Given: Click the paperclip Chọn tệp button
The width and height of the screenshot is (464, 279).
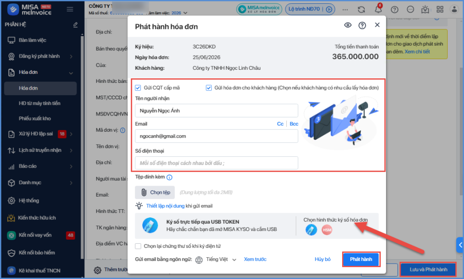Looking at the screenshot, I should (x=155, y=192).
